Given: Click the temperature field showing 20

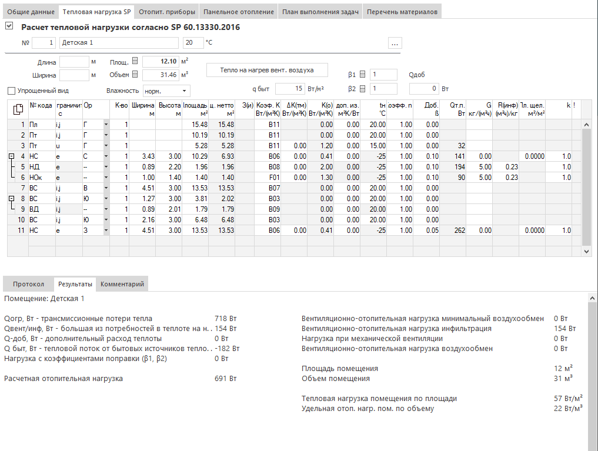Looking at the screenshot, I should [x=193, y=43].
